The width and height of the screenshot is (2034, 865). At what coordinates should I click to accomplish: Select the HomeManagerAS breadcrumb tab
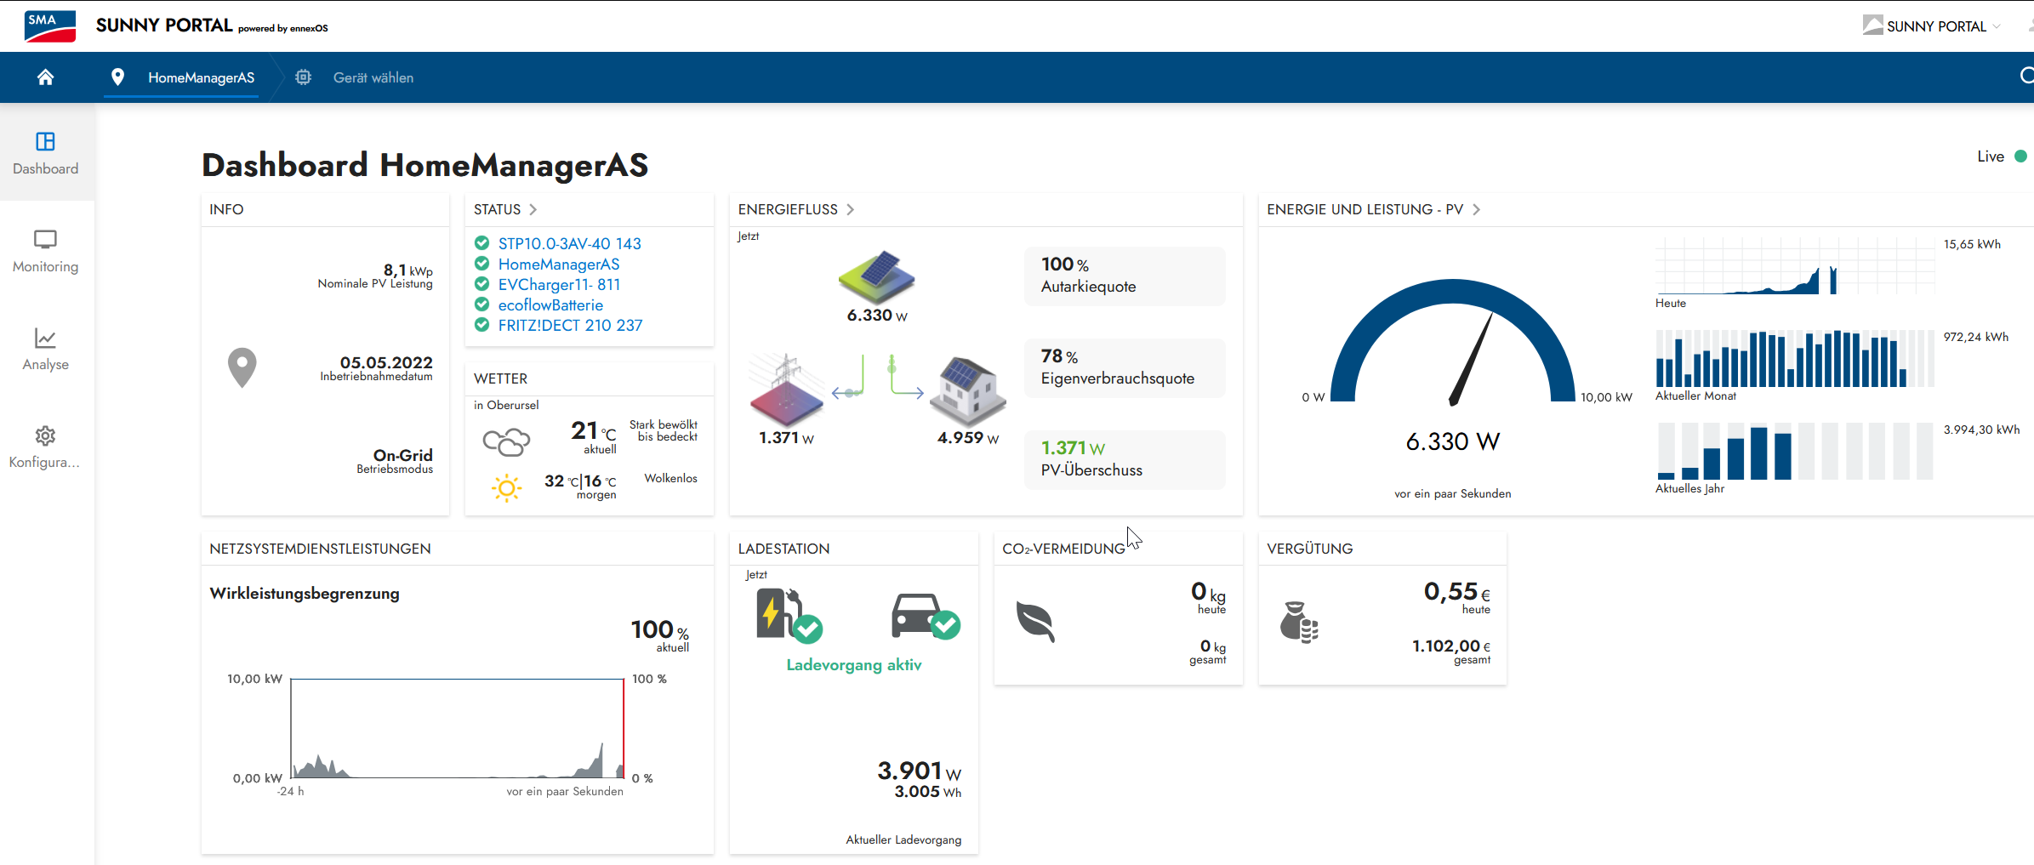click(x=201, y=77)
